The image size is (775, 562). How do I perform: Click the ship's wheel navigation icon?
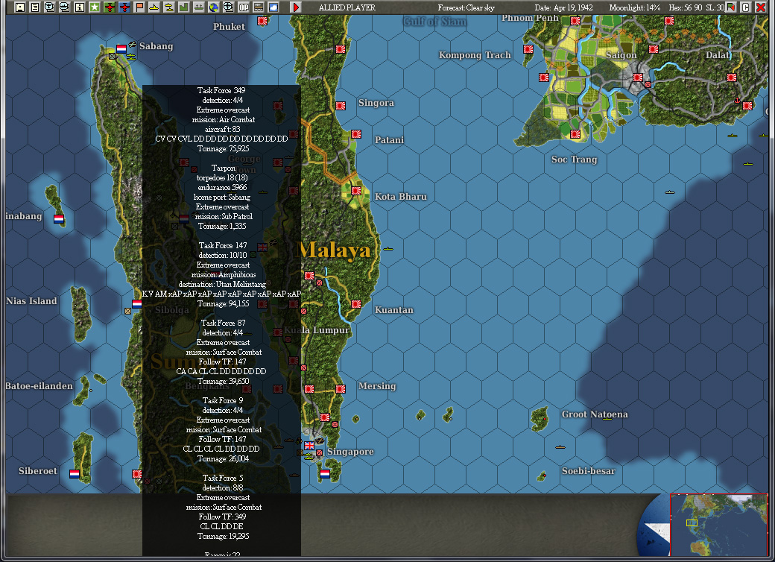tap(228, 9)
